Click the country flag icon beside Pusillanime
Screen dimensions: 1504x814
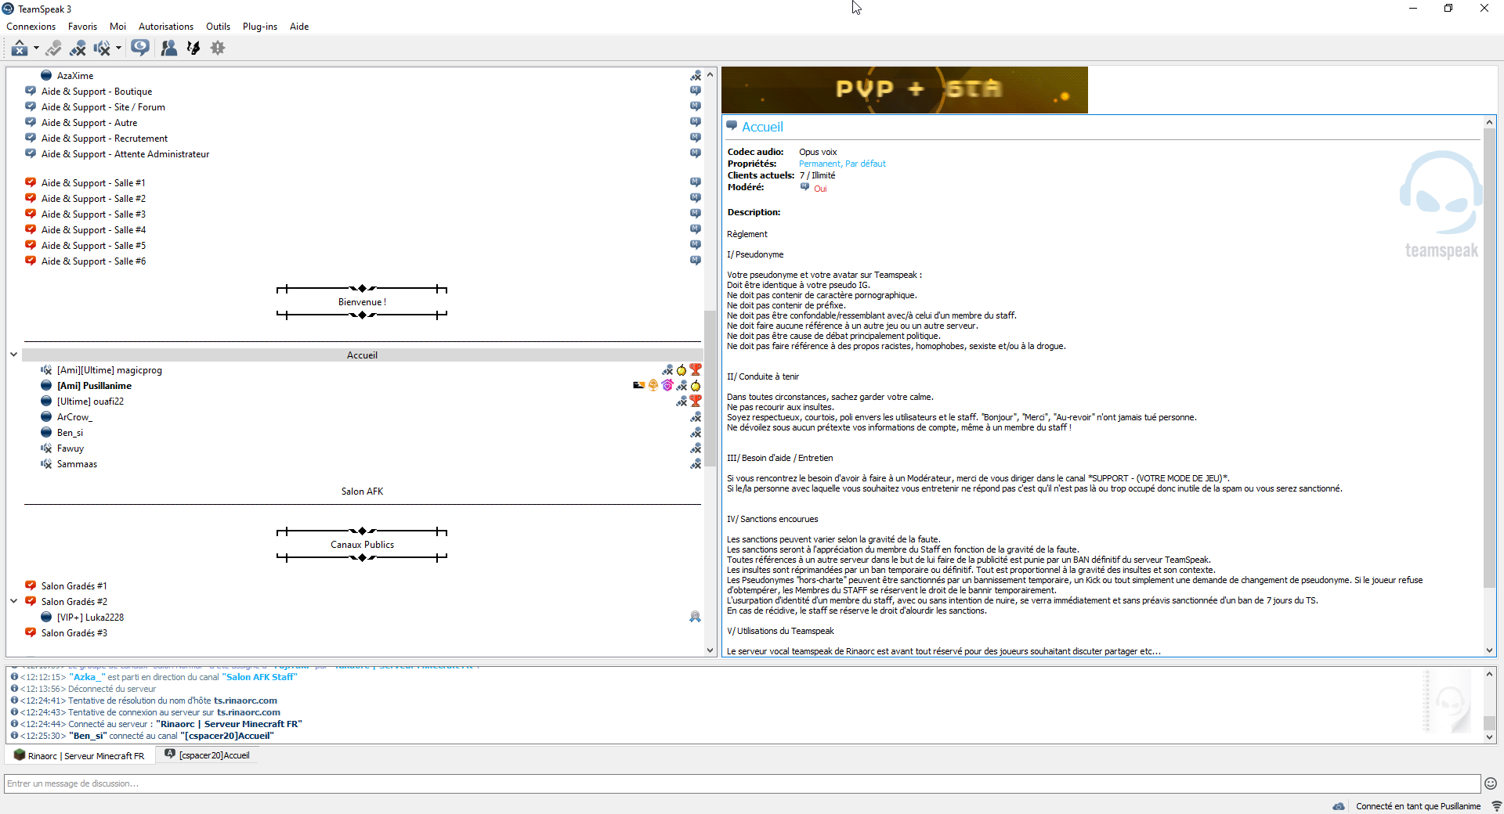click(x=639, y=385)
